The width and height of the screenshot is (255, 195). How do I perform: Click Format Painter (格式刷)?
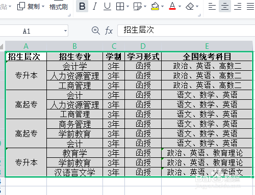[59, 7]
